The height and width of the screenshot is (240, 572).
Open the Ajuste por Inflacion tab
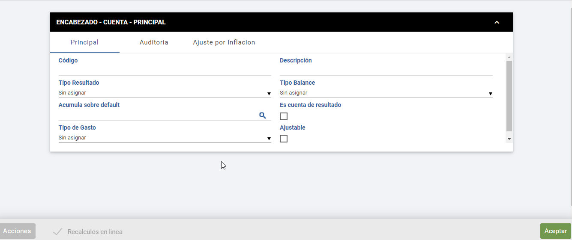tap(224, 42)
